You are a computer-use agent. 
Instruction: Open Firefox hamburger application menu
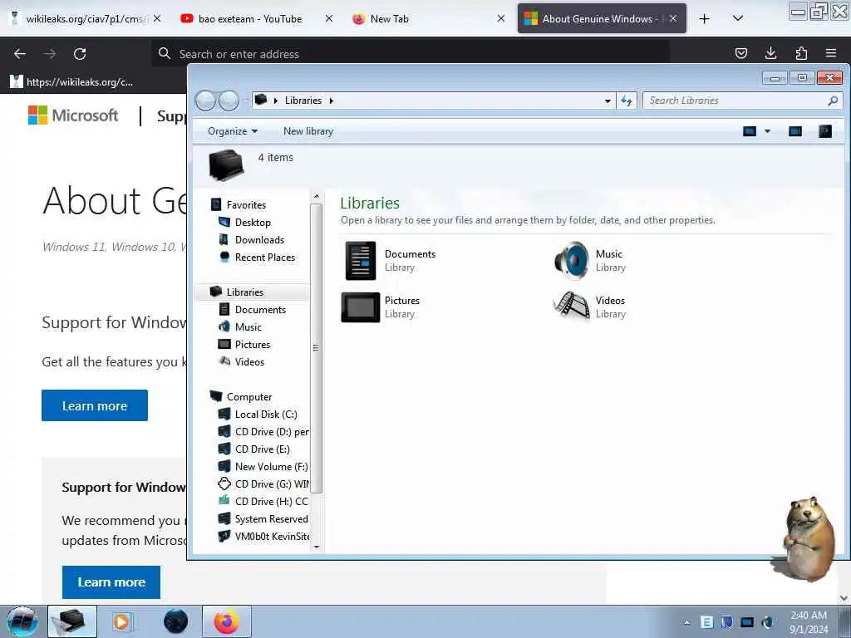point(831,53)
